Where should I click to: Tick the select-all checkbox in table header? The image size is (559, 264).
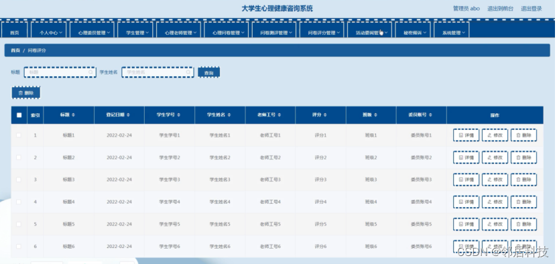tap(19, 115)
